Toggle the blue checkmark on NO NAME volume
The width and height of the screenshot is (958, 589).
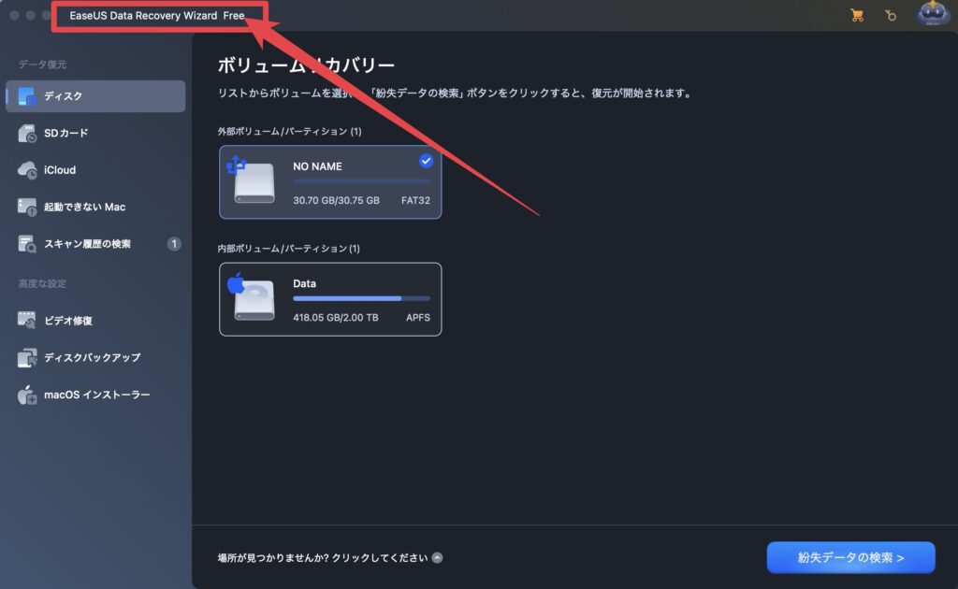(x=426, y=161)
